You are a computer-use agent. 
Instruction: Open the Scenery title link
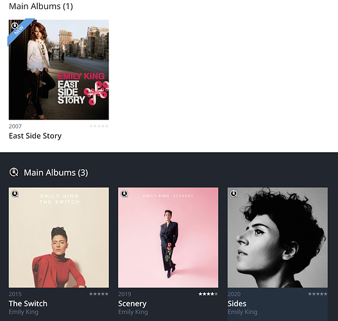click(132, 304)
